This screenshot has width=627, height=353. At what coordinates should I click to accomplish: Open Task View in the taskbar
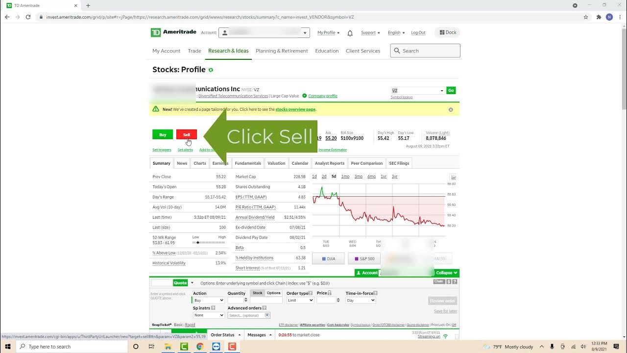tap(151, 347)
